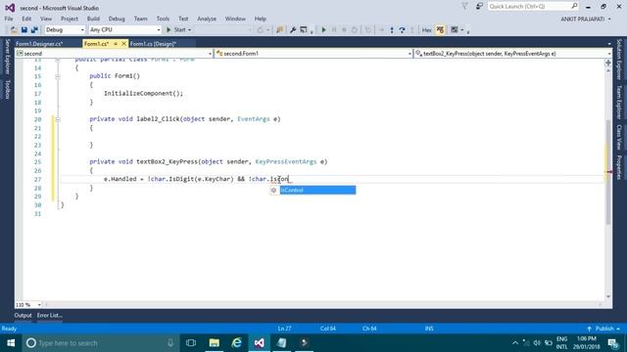Viewport: 627px width, 352px height.
Task: Open the Analyze menu
Action: pos(207,19)
